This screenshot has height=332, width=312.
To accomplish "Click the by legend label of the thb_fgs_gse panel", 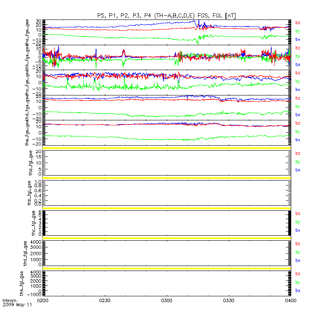I will [x=298, y=56].
